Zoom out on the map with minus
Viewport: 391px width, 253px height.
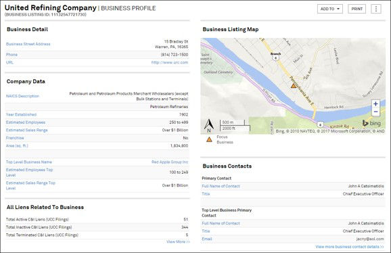point(375,112)
